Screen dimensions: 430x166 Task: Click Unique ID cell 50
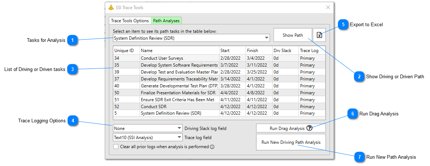tap(126, 93)
